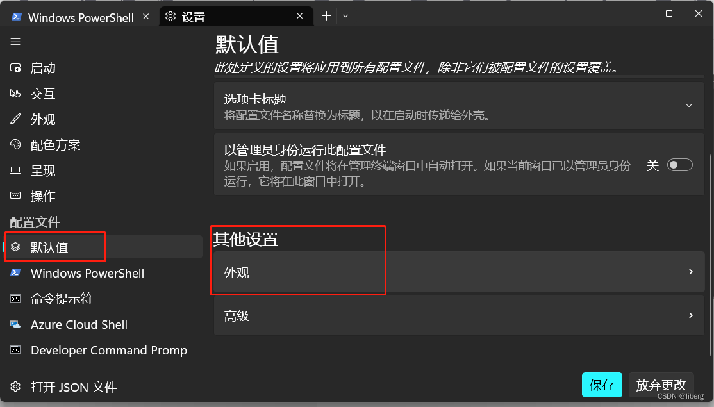This screenshot has width=714, height=407.
Task: Open the 命令提示符 profile settings
Action: [x=61, y=299]
